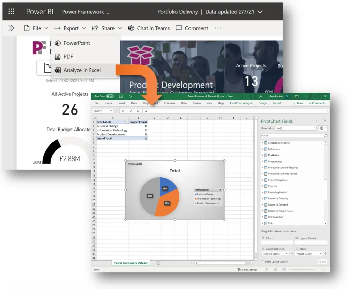Expand the Portfolios table in field list
This screenshot has width=349, height=289.
tap(262, 155)
